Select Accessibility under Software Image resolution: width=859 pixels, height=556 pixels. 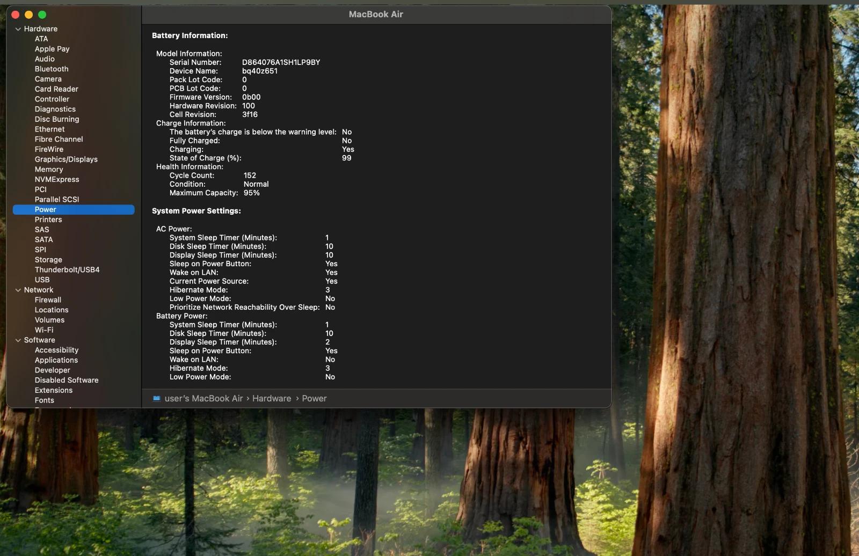point(56,350)
